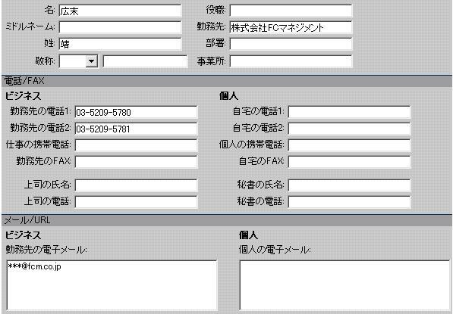
Task: Select the ミドルネーム input field
Action: pos(120,27)
